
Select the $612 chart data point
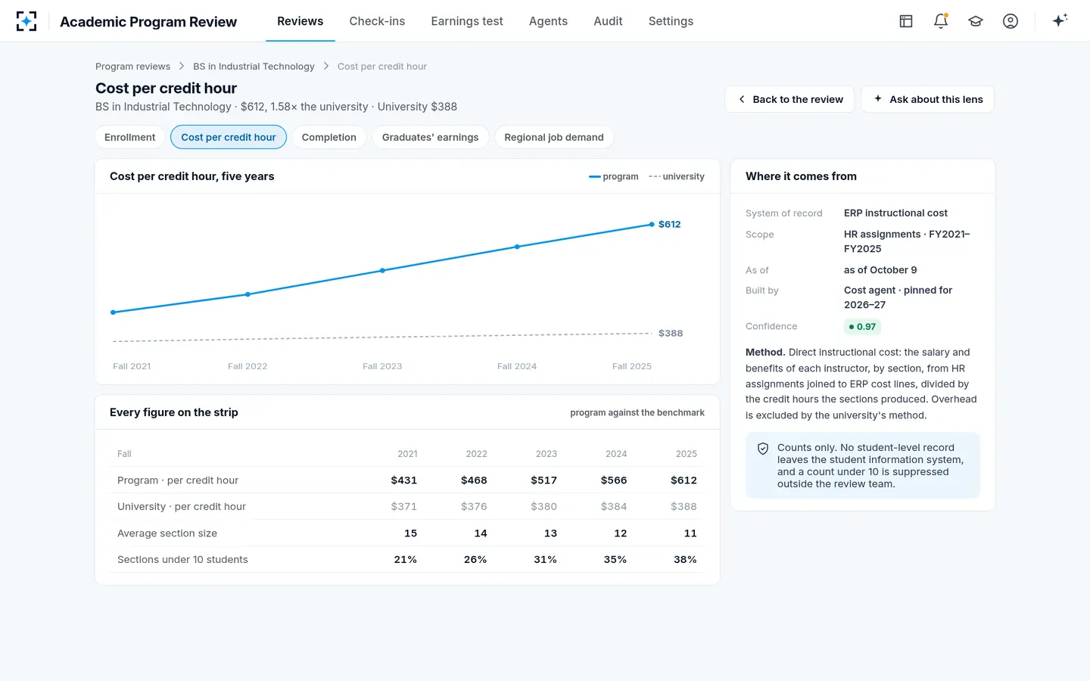(652, 225)
